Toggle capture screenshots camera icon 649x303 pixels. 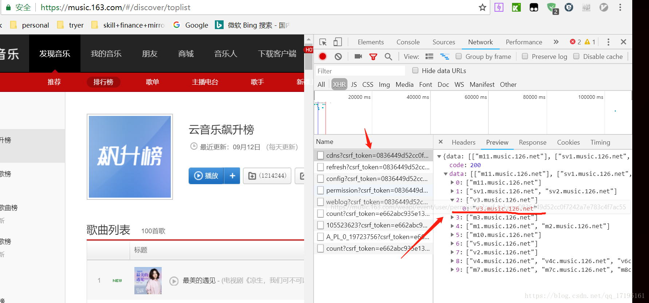[x=358, y=56]
